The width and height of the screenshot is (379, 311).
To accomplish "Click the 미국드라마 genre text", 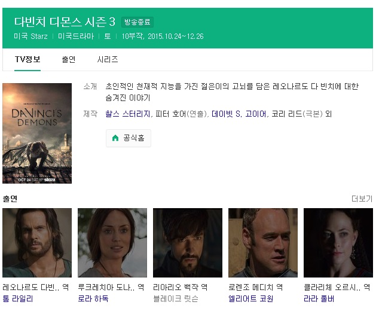I will [x=76, y=36].
